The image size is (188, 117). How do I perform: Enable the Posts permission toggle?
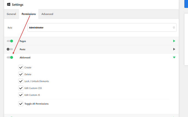tap(10, 49)
